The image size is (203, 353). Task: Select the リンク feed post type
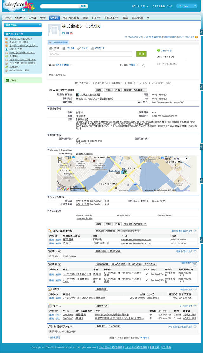pos(82,48)
